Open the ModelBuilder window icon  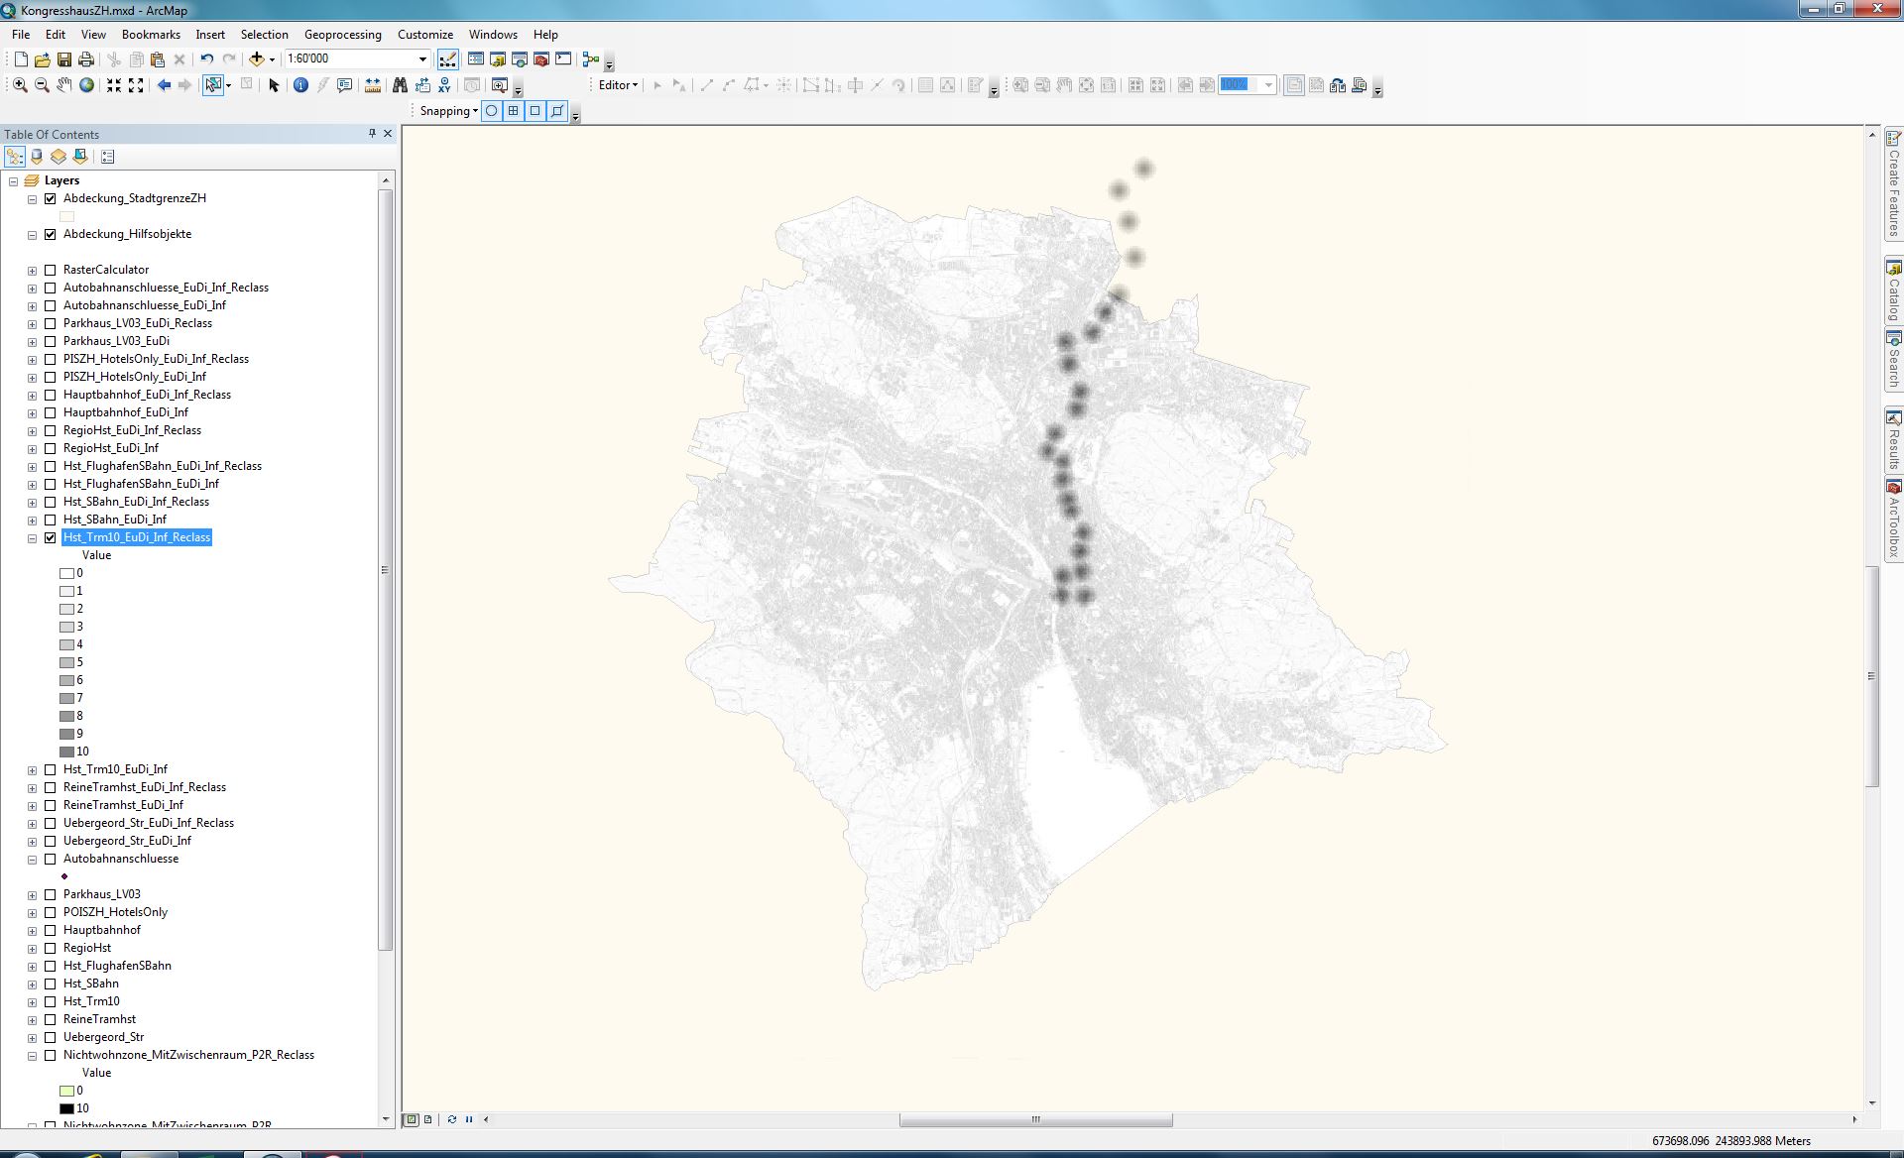coord(591,59)
